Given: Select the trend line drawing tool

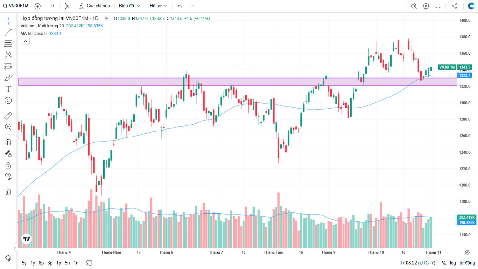Looking at the screenshot, I should pyautogui.click(x=8, y=32).
